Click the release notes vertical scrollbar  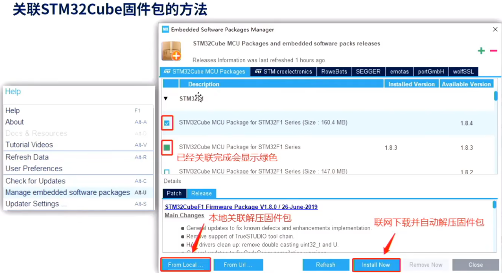pyautogui.click(x=494, y=205)
